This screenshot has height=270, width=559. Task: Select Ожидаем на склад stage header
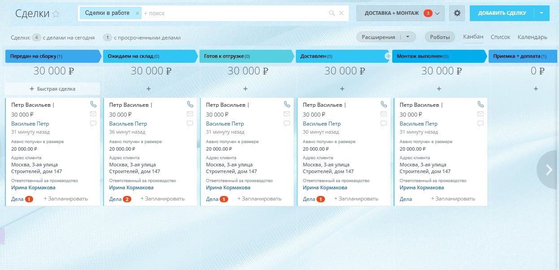151,57
